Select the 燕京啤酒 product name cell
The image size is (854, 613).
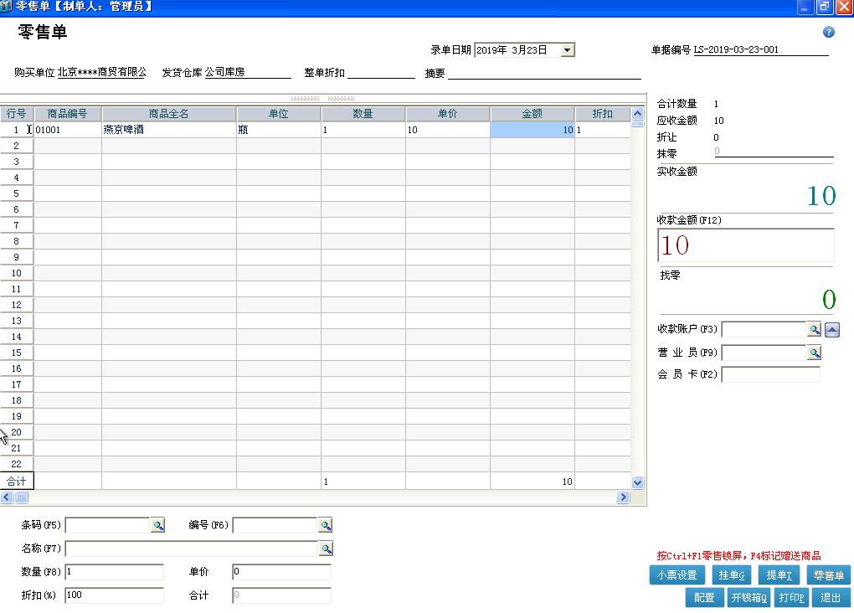pos(167,130)
